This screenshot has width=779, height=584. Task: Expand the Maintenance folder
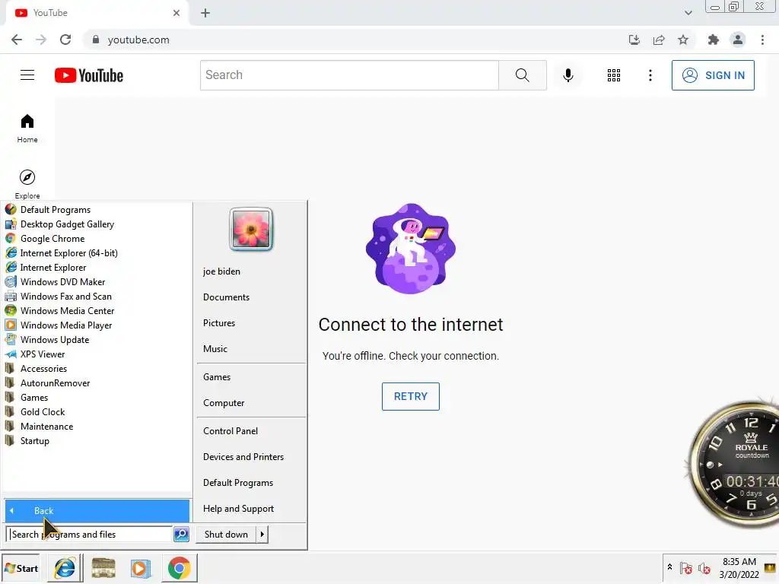tap(46, 426)
